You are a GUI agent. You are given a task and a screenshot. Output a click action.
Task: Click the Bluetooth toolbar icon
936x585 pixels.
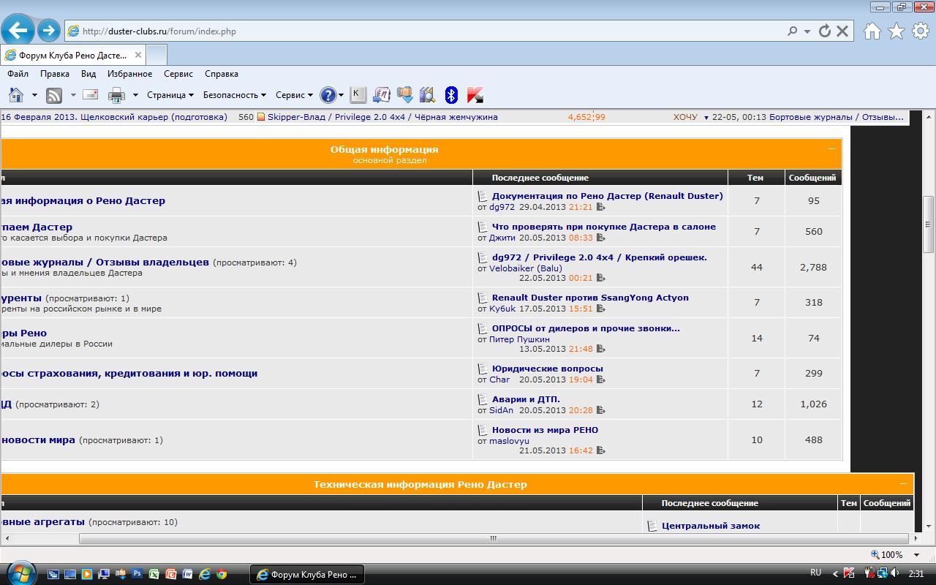tap(451, 95)
